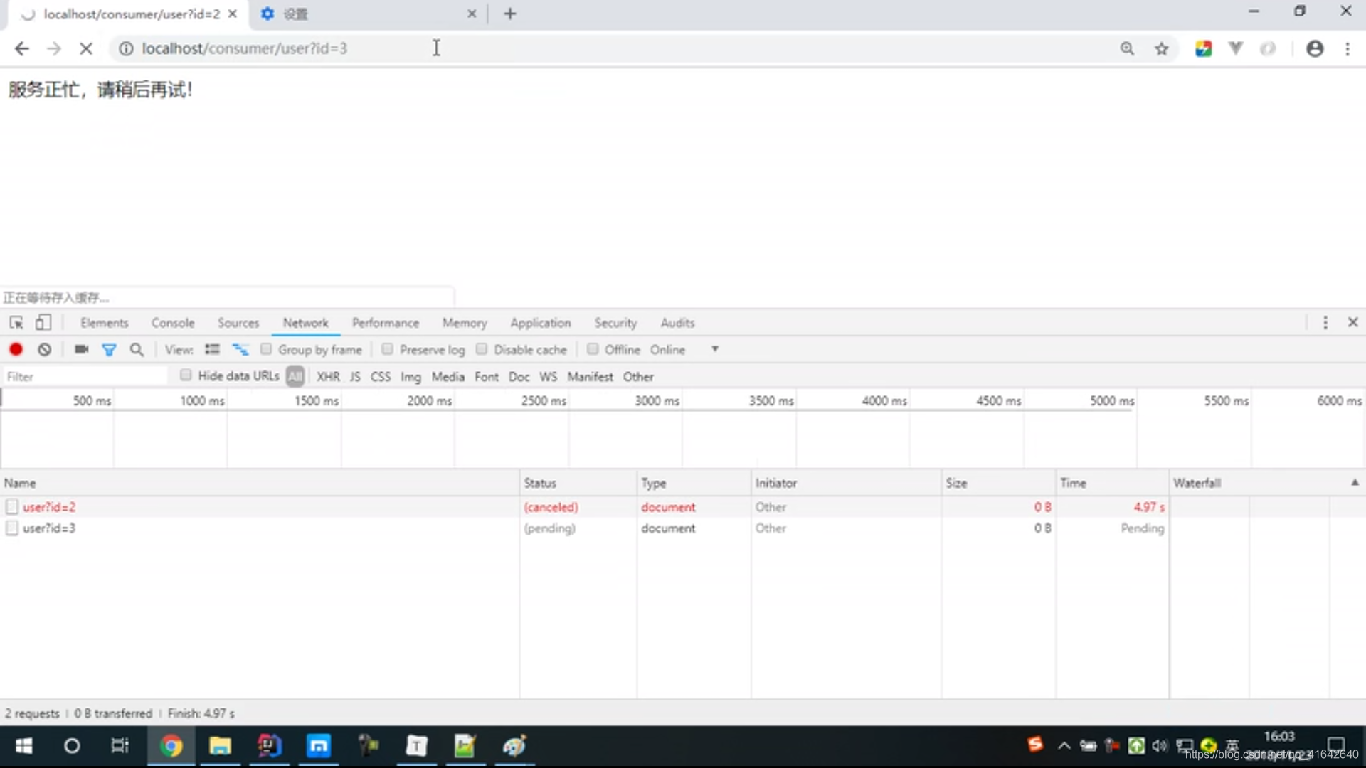Screen dimensions: 1366x768
Task: Open the Application tab
Action: click(x=541, y=323)
